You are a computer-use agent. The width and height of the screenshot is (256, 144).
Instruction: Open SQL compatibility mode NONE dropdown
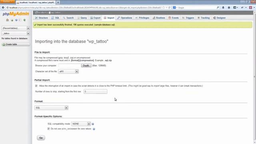[x=81, y=124]
